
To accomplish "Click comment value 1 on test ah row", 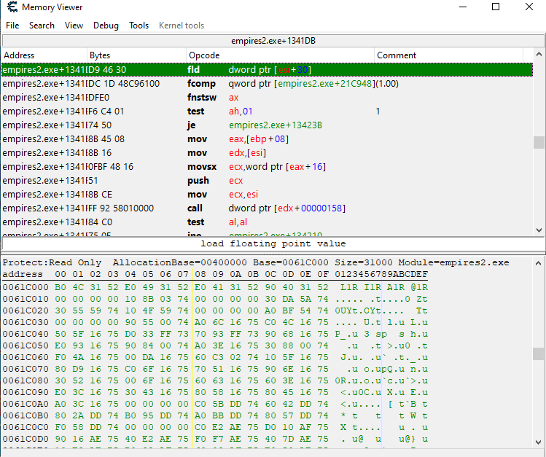I will tap(378, 112).
